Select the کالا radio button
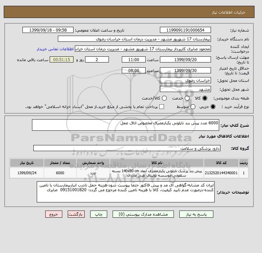This screenshot has width=262, height=253. (205, 98)
